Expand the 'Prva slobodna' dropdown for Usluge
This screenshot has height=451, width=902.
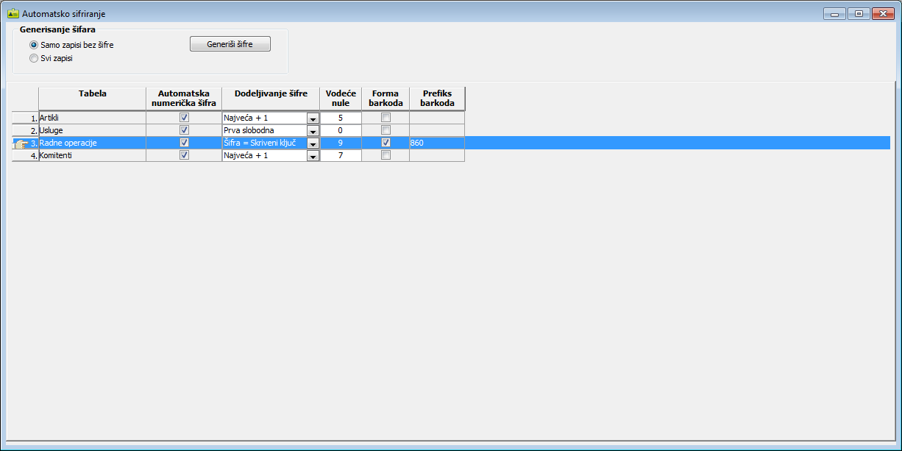click(313, 131)
